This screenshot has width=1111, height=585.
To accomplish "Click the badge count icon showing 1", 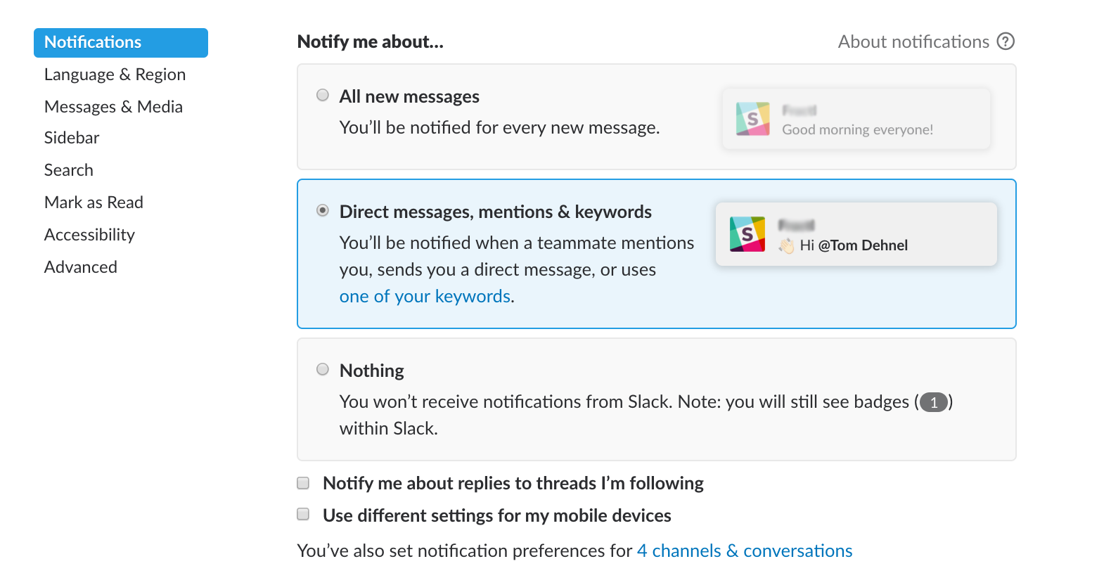I will (x=933, y=402).
